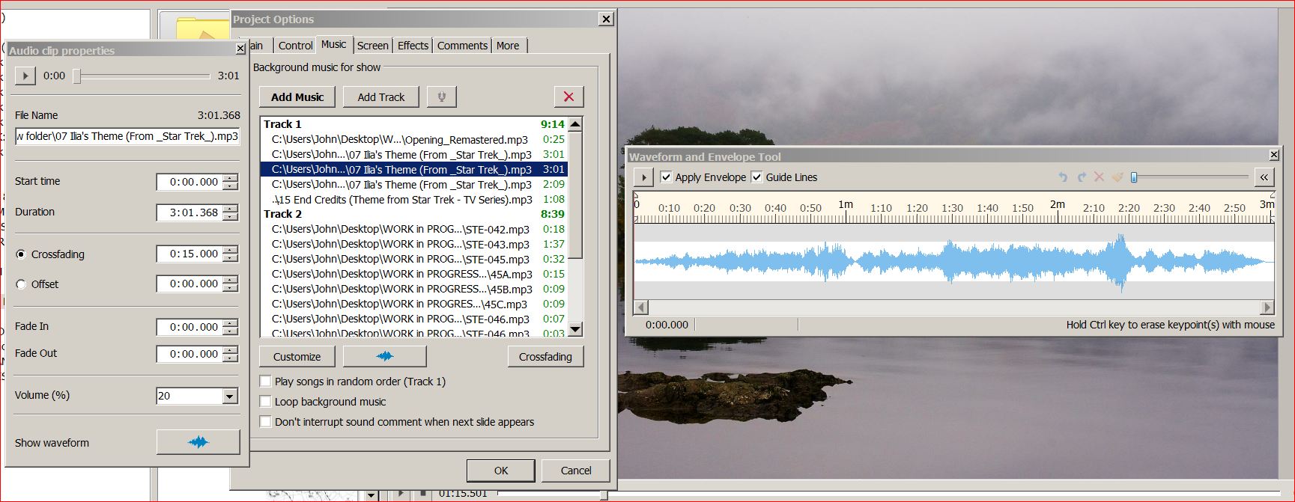Click the Add Music button
Viewport: 1295px width, 502px height.
(297, 97)
